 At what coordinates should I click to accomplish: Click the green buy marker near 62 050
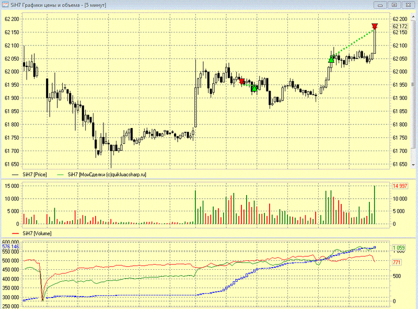pos(331,60)
